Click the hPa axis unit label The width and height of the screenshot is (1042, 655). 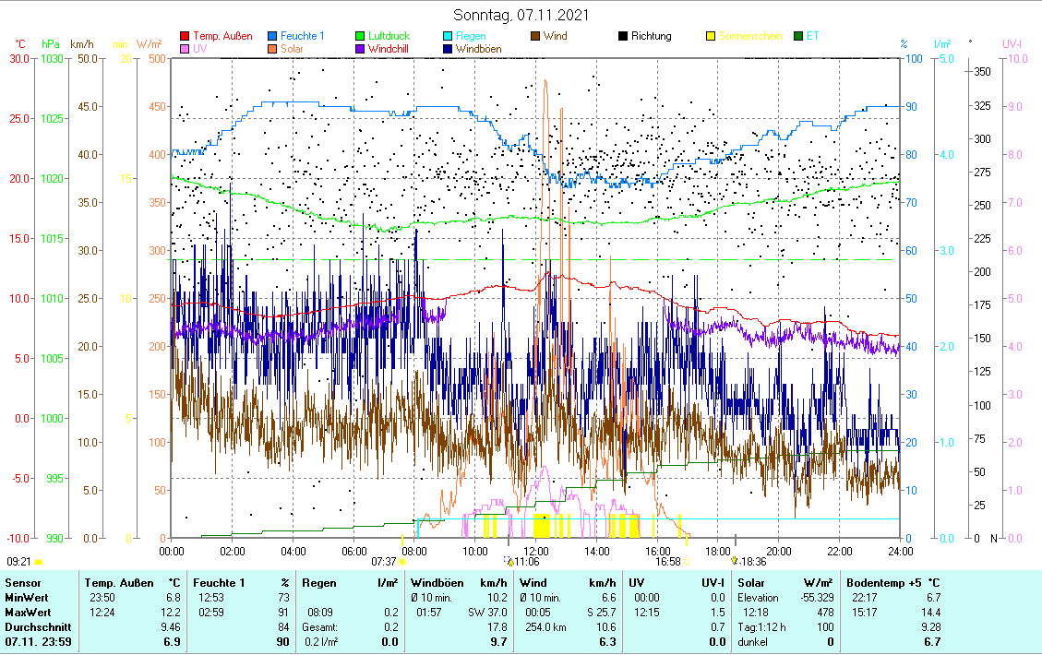tap(50, 43)
